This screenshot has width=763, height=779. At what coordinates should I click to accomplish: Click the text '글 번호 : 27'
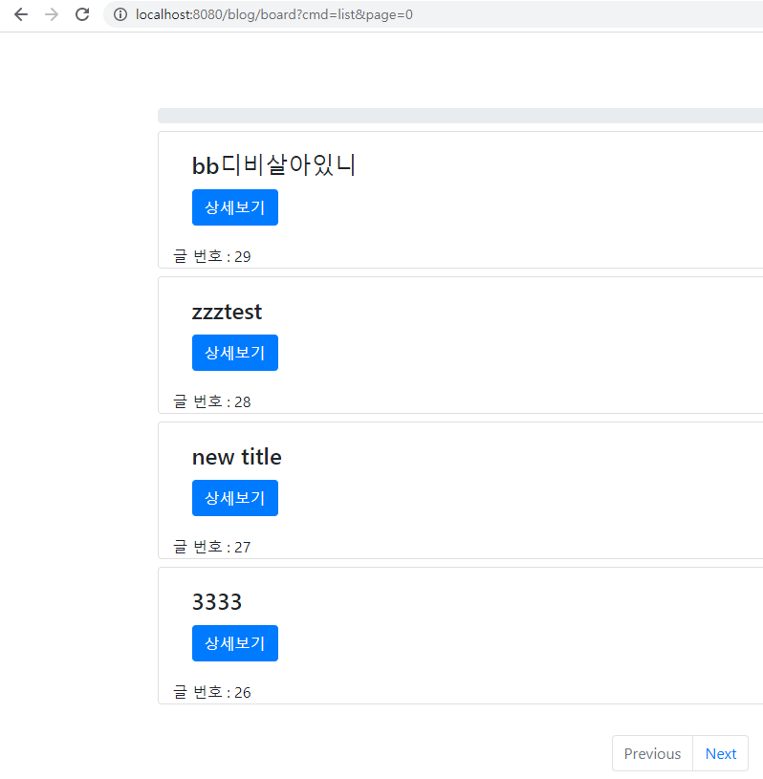[211, 547]
